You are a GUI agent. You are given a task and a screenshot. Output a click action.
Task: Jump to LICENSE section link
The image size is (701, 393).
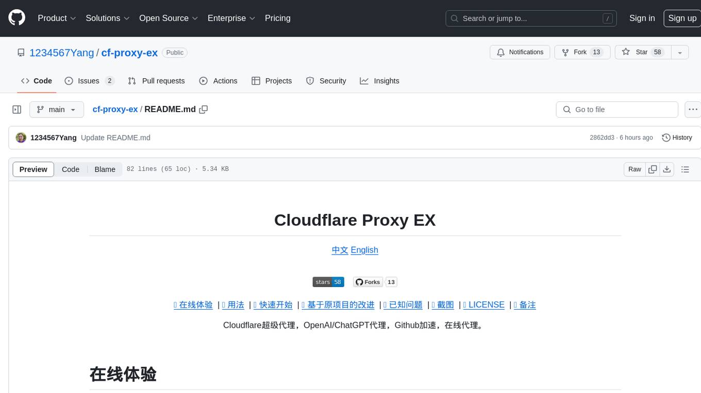click(x=483, y=305)
